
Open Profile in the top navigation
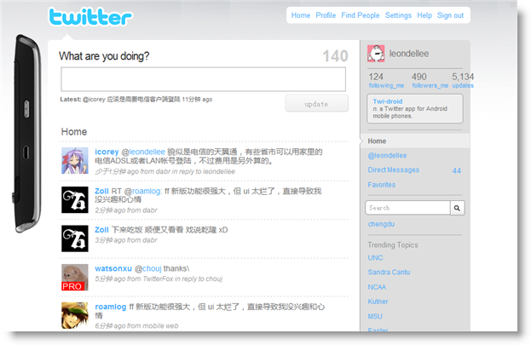click(x=326, y=15)
